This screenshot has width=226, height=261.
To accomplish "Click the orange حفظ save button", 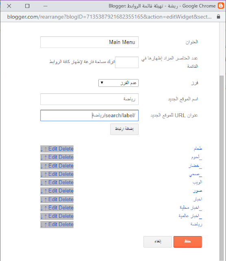I will point(188,242).
